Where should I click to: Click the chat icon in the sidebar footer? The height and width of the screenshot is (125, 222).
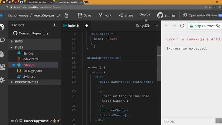21,121
